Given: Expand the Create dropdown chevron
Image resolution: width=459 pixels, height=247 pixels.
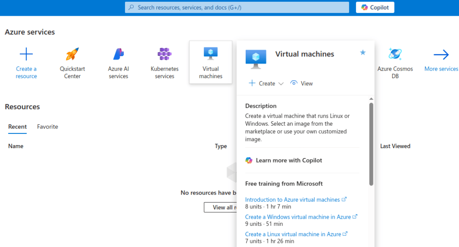Looking at the screenshot, I should pyautogui.click(x=281, y=84).
